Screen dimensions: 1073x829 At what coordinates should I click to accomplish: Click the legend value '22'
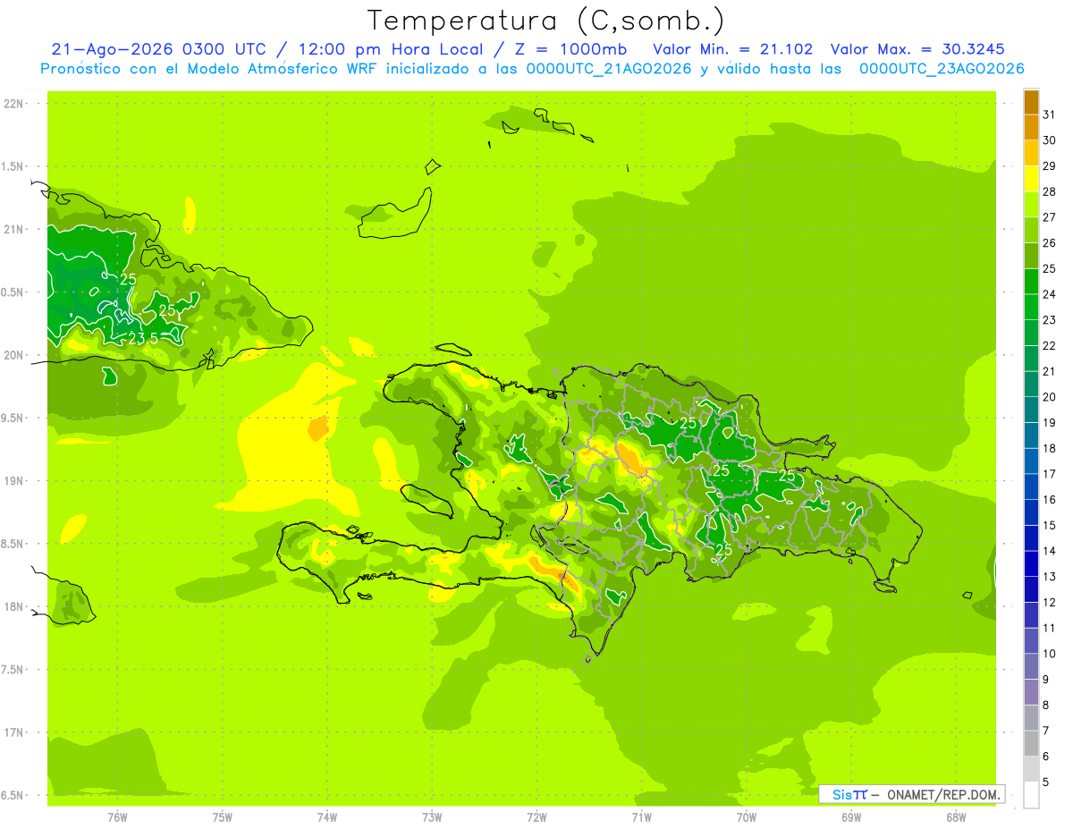1049,345
